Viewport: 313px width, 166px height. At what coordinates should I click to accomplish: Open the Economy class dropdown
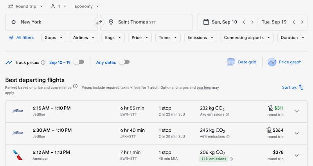click(x=86, y=6)
